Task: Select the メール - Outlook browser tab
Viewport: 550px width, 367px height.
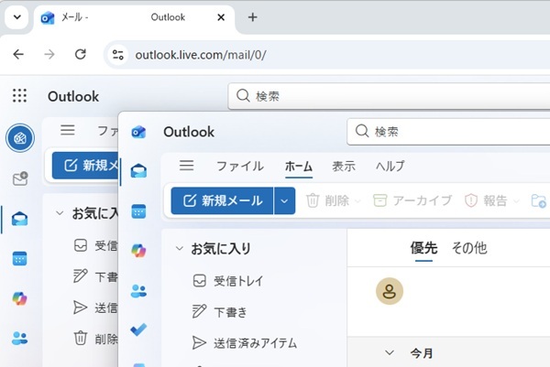Action: (135, 17)
